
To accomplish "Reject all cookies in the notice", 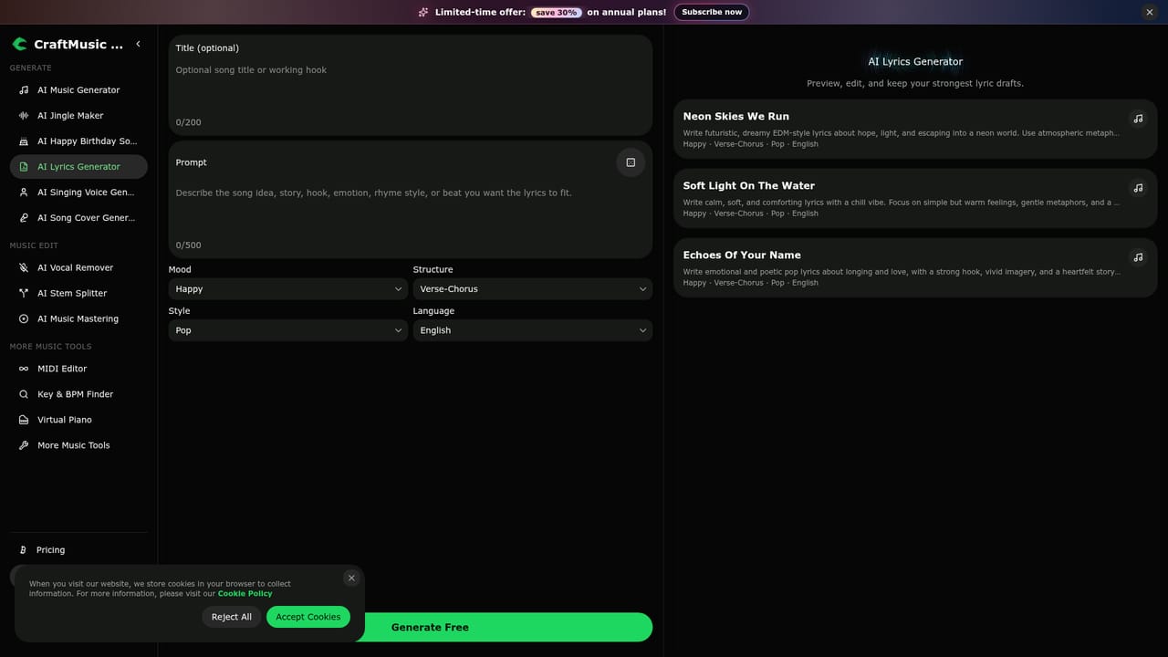I will pyautogui.click(x=232, y=617).
